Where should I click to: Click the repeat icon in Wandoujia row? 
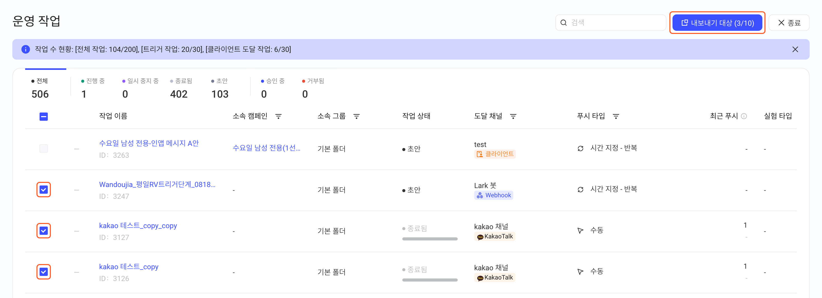pos(580,190)
